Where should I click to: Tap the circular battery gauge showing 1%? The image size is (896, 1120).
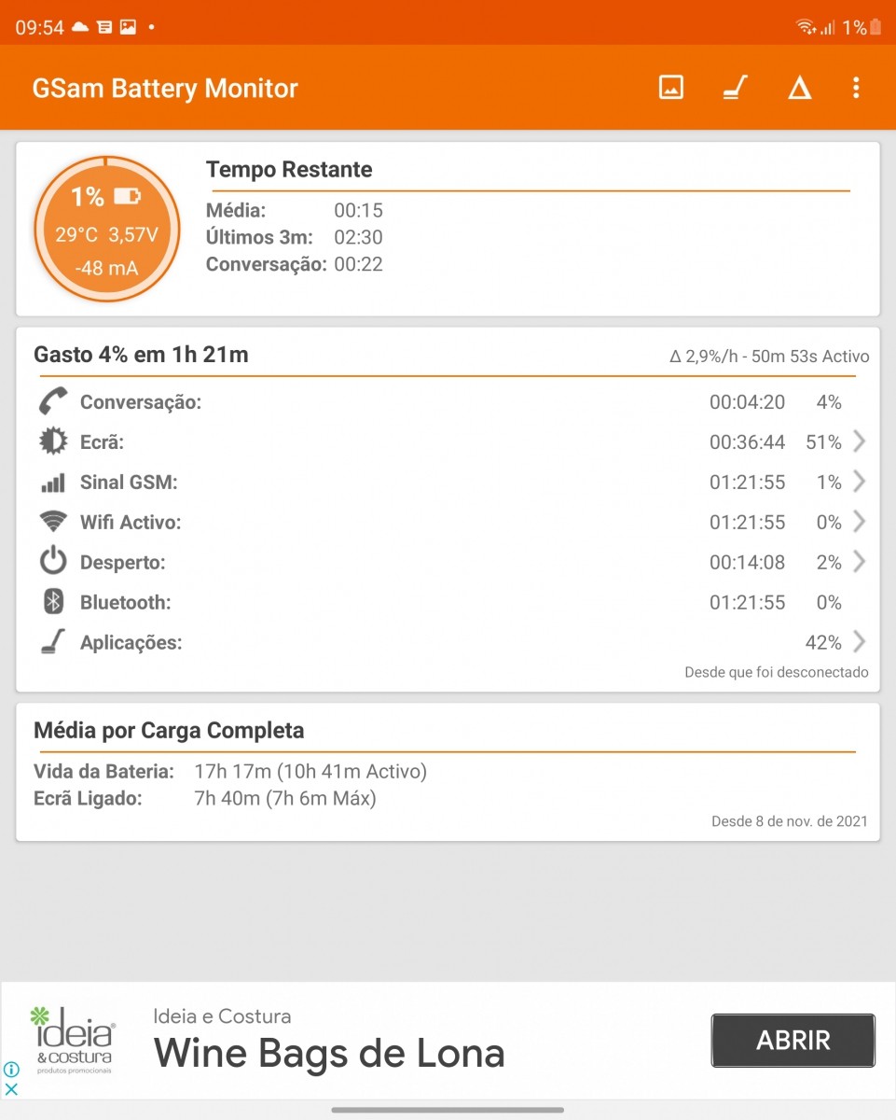point(106,230)
